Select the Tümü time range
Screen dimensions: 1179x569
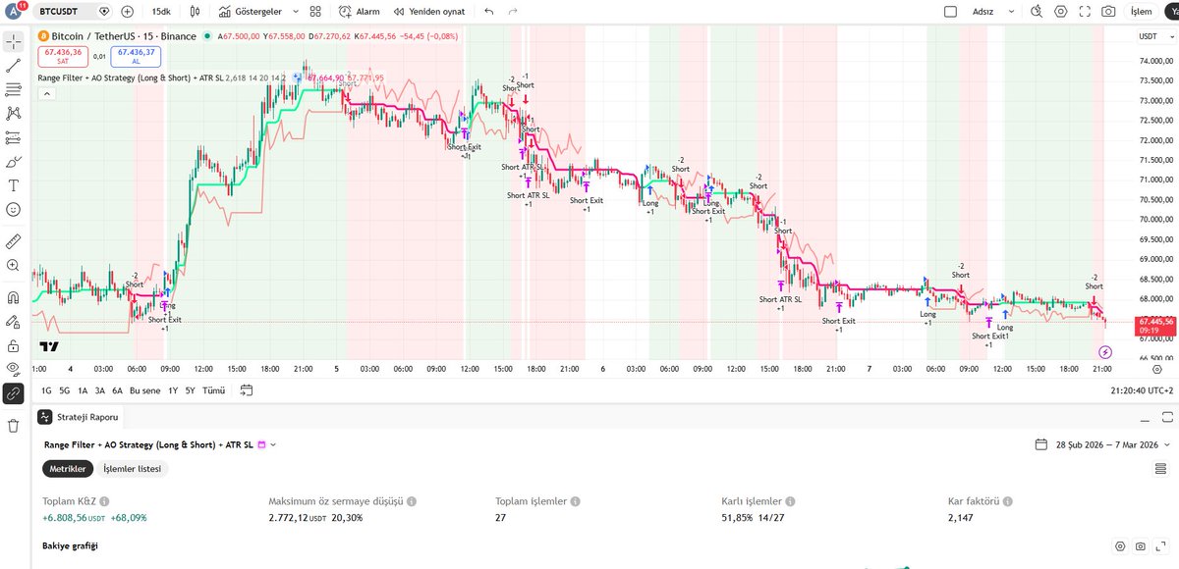[x=213, y=389]
